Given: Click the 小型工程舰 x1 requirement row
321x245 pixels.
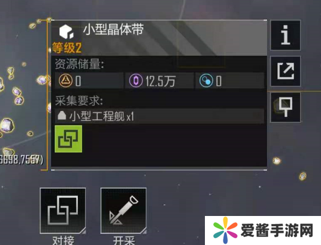Looking at the screenshot, I should (x=159, y=116).
